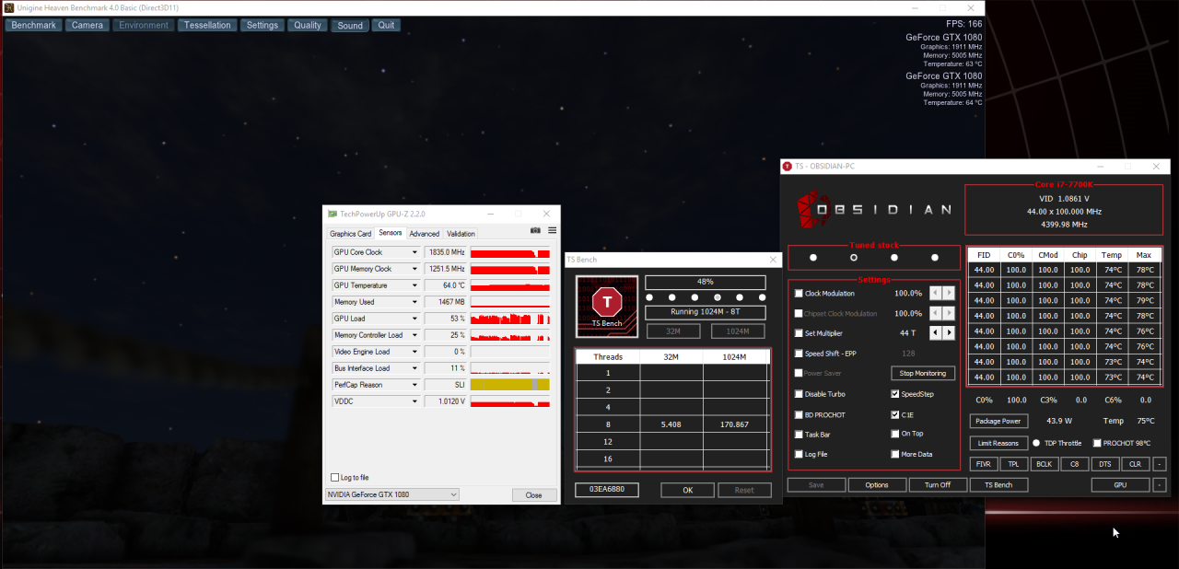Open the TS Options button
This screenshot has width=1179, height=569.
pos(877,484)
